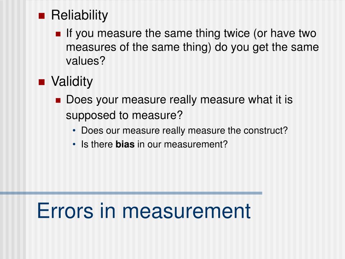Click the word 'measurement?' in last bullet
The image size is (345, 259).
196,144
